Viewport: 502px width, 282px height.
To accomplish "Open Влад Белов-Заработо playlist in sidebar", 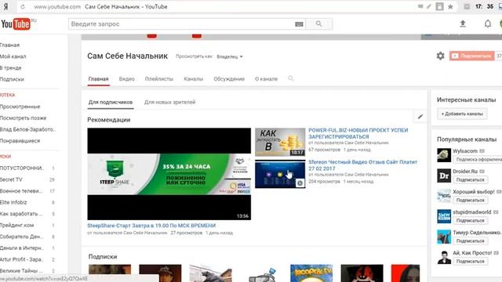I will [x=28, y=129].
